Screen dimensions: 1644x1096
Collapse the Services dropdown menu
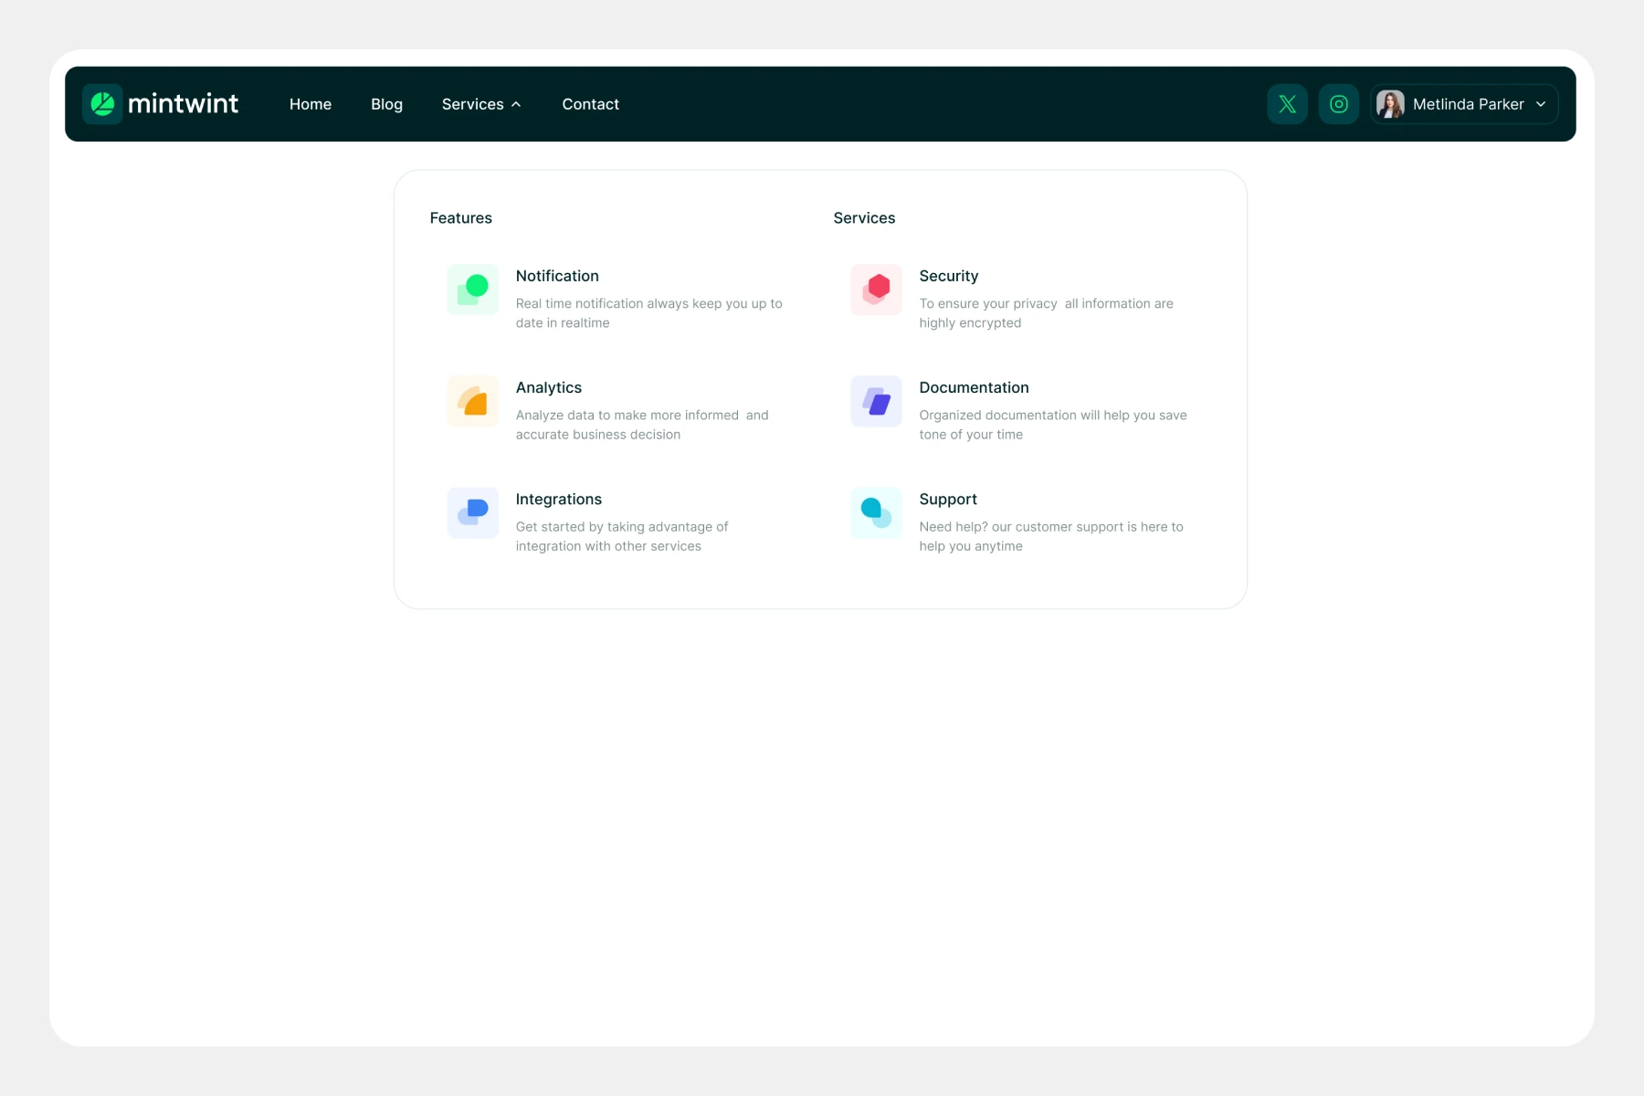[481, 104]
